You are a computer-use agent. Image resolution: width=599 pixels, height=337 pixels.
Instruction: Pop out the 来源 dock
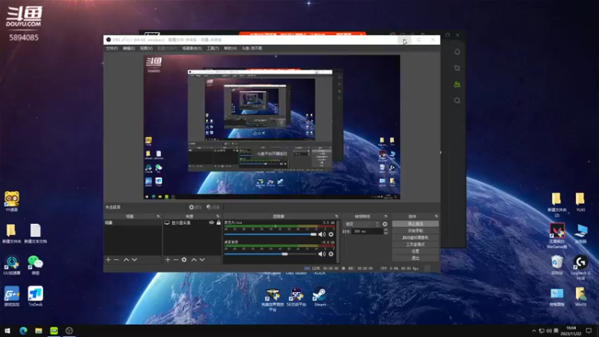(218, 216)
